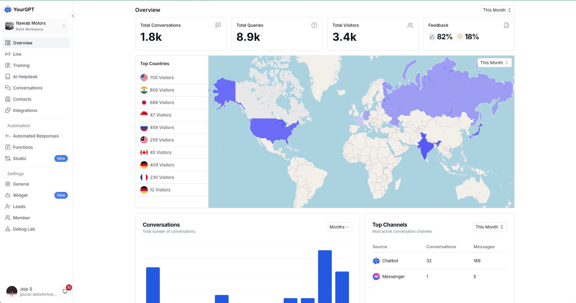Screen dimensions: 576x303
Task: Click the United States flag icon
Action: point(144,78)
